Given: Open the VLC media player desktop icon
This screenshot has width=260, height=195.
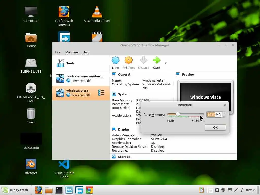Looking at the screenshot, I should click(97, 14).
